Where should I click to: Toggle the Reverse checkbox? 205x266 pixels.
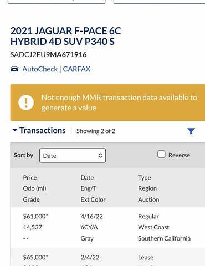coord(161,154)
